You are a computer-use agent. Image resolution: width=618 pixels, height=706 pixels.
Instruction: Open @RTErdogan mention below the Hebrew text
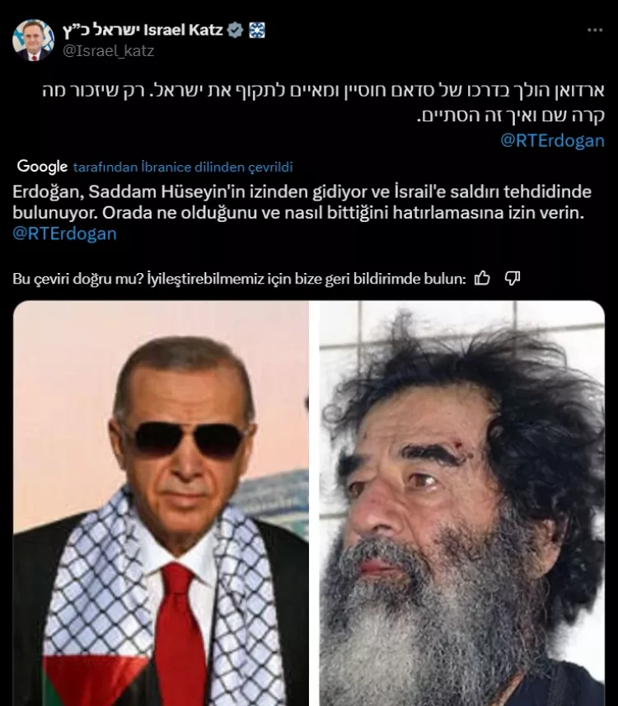click(552, 141)
